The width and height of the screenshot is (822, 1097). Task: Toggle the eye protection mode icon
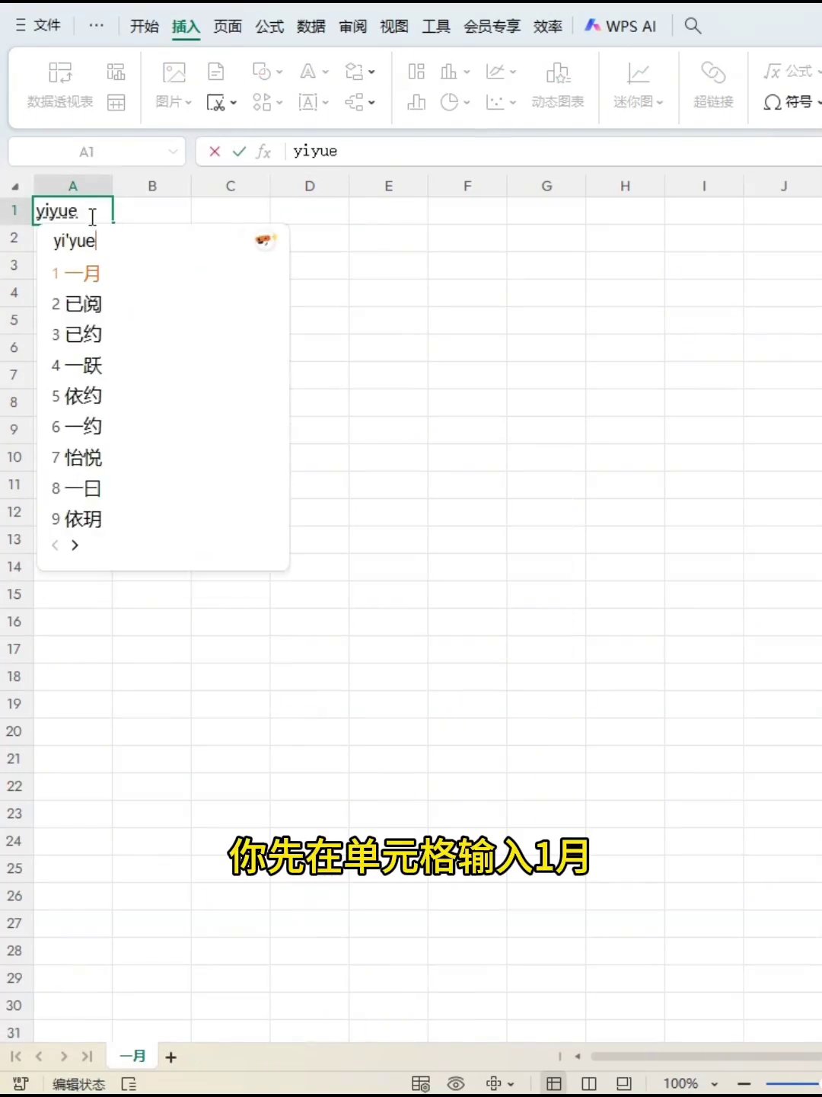[x=456, y=1083]
